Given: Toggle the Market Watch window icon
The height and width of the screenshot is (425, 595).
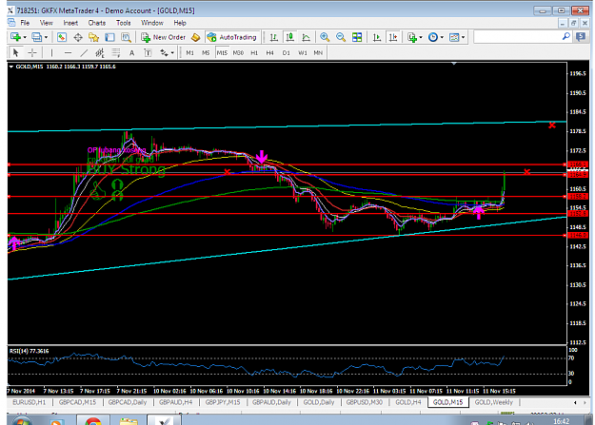Looking at the screenshot, I should (x=62, y=37).
